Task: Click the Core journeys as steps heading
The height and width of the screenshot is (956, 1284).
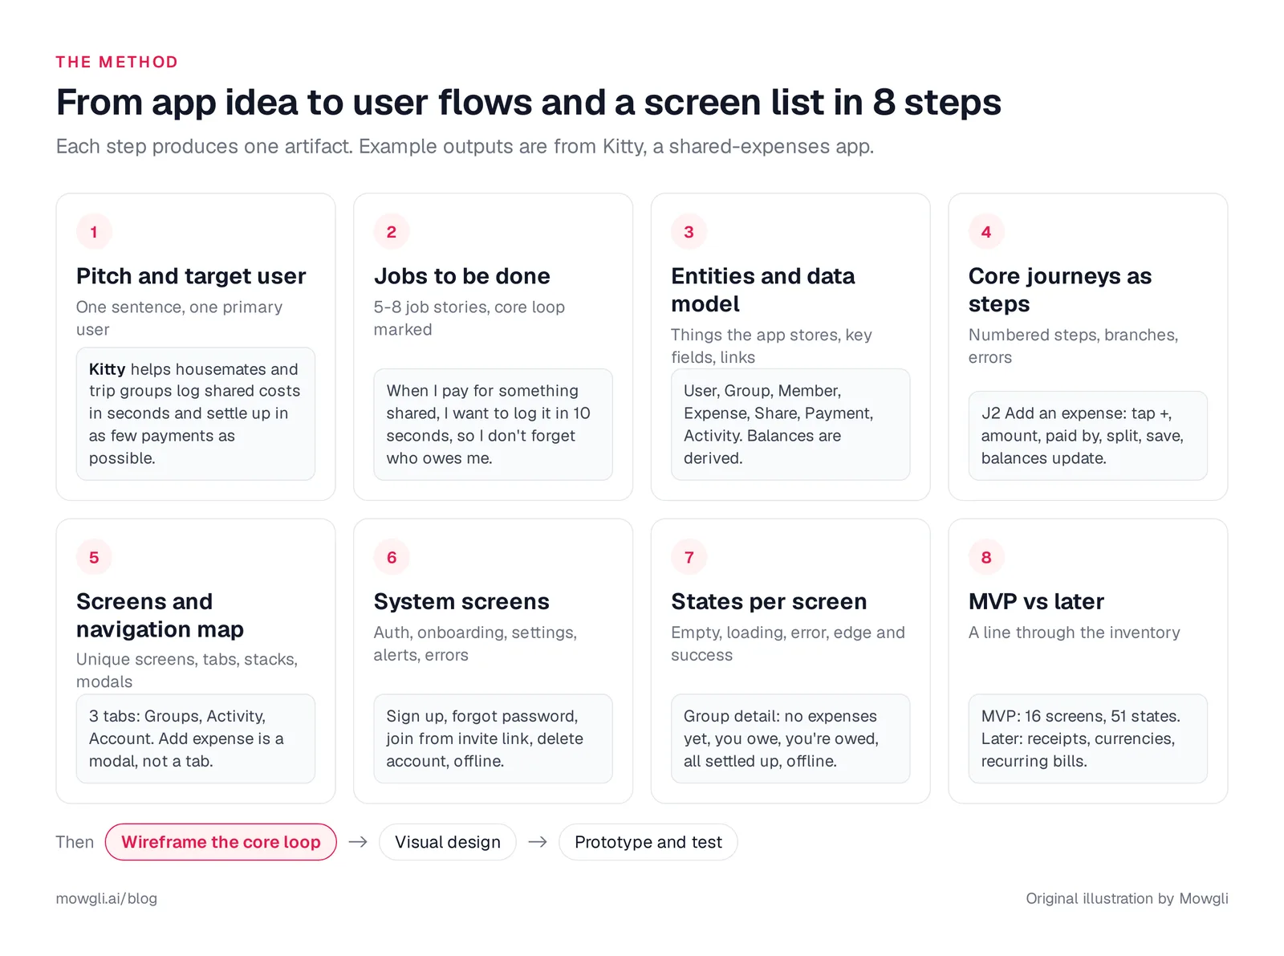Action: click(1060, 290)
